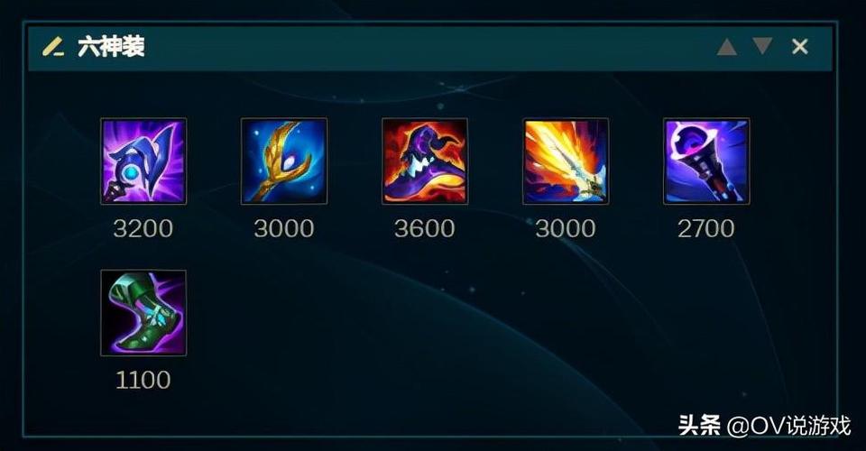Click empty header bar right of 六神装 title
This screenshot has width=866, height=451.
click(x=431, y=47)
